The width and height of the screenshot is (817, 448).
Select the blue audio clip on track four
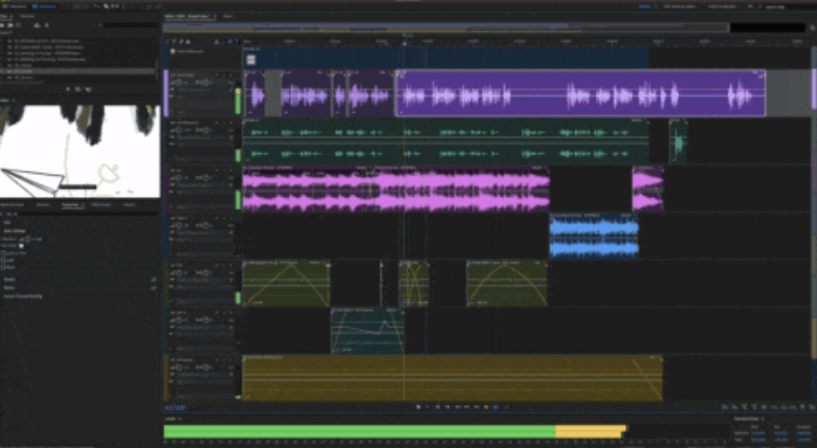tap(593, 236)
